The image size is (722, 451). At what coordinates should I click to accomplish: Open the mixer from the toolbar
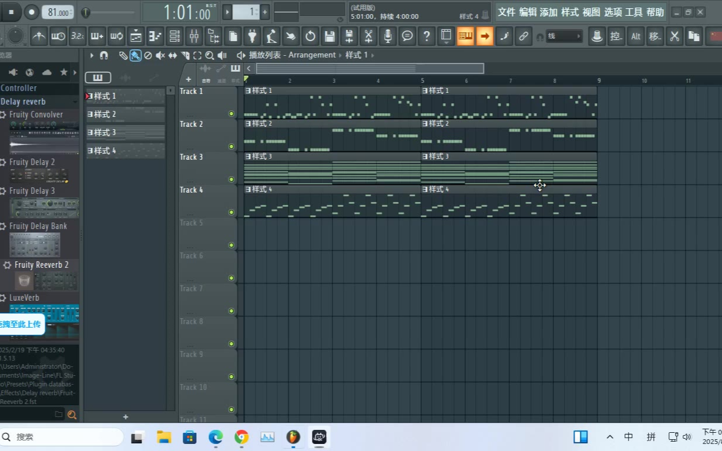[194, 36]
